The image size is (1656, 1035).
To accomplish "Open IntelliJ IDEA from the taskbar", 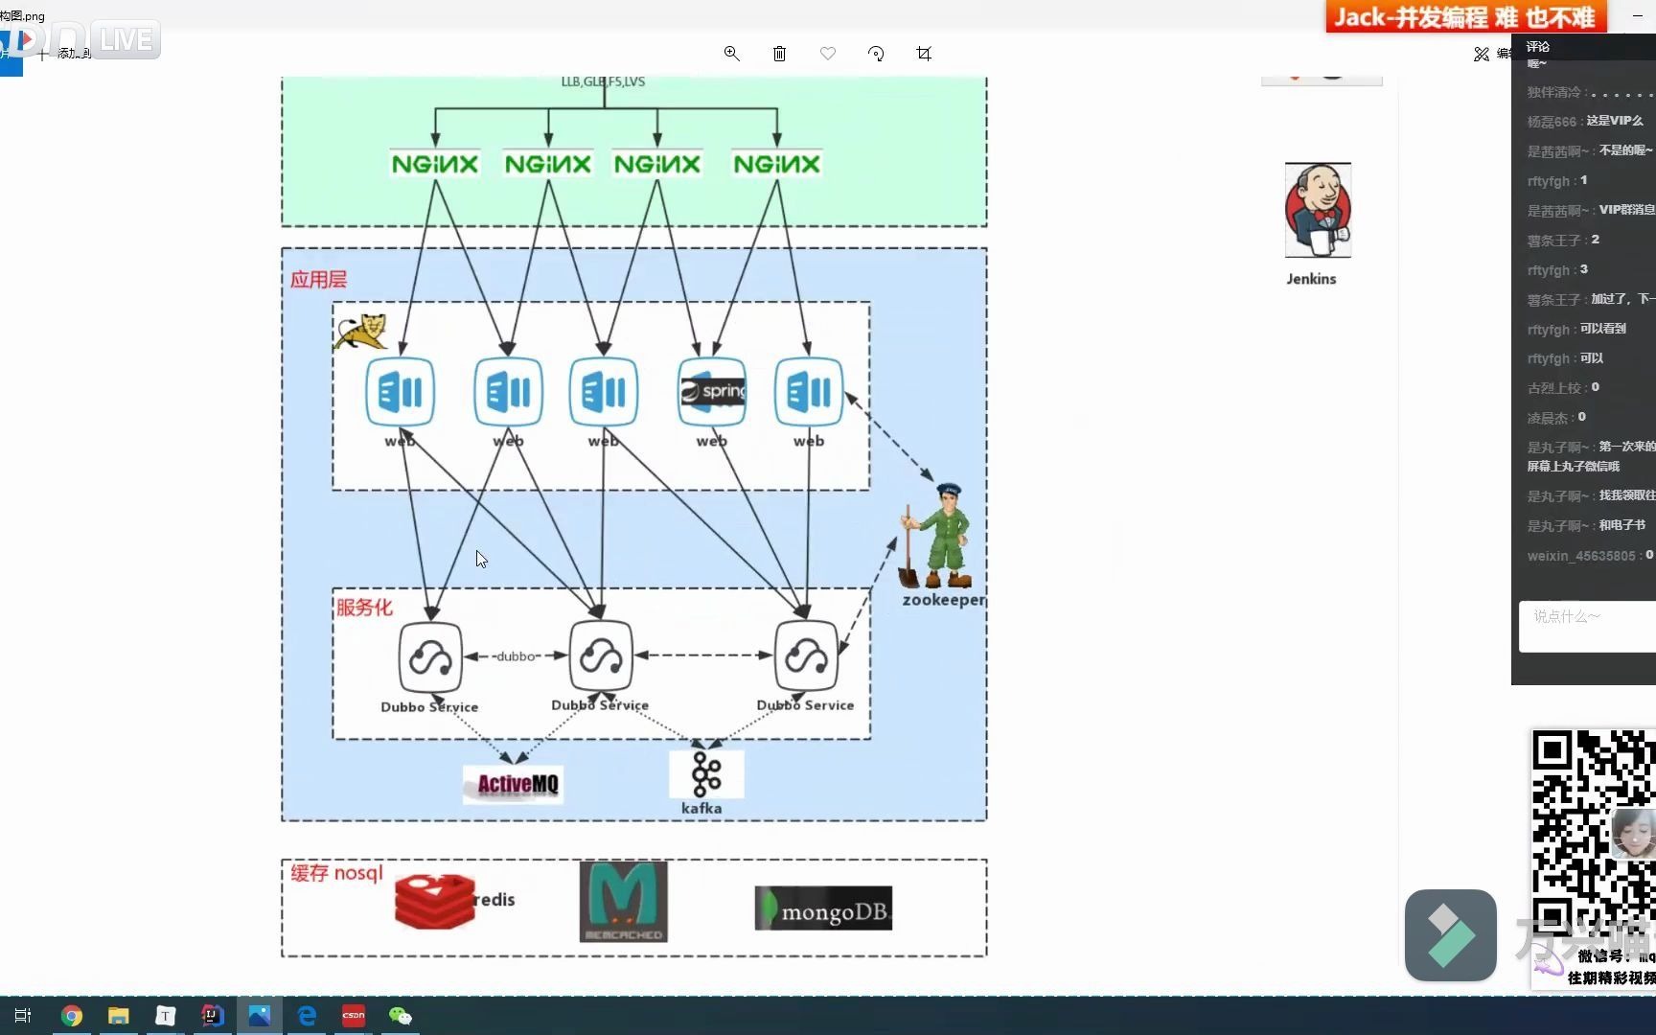I will coord(213,1016).
